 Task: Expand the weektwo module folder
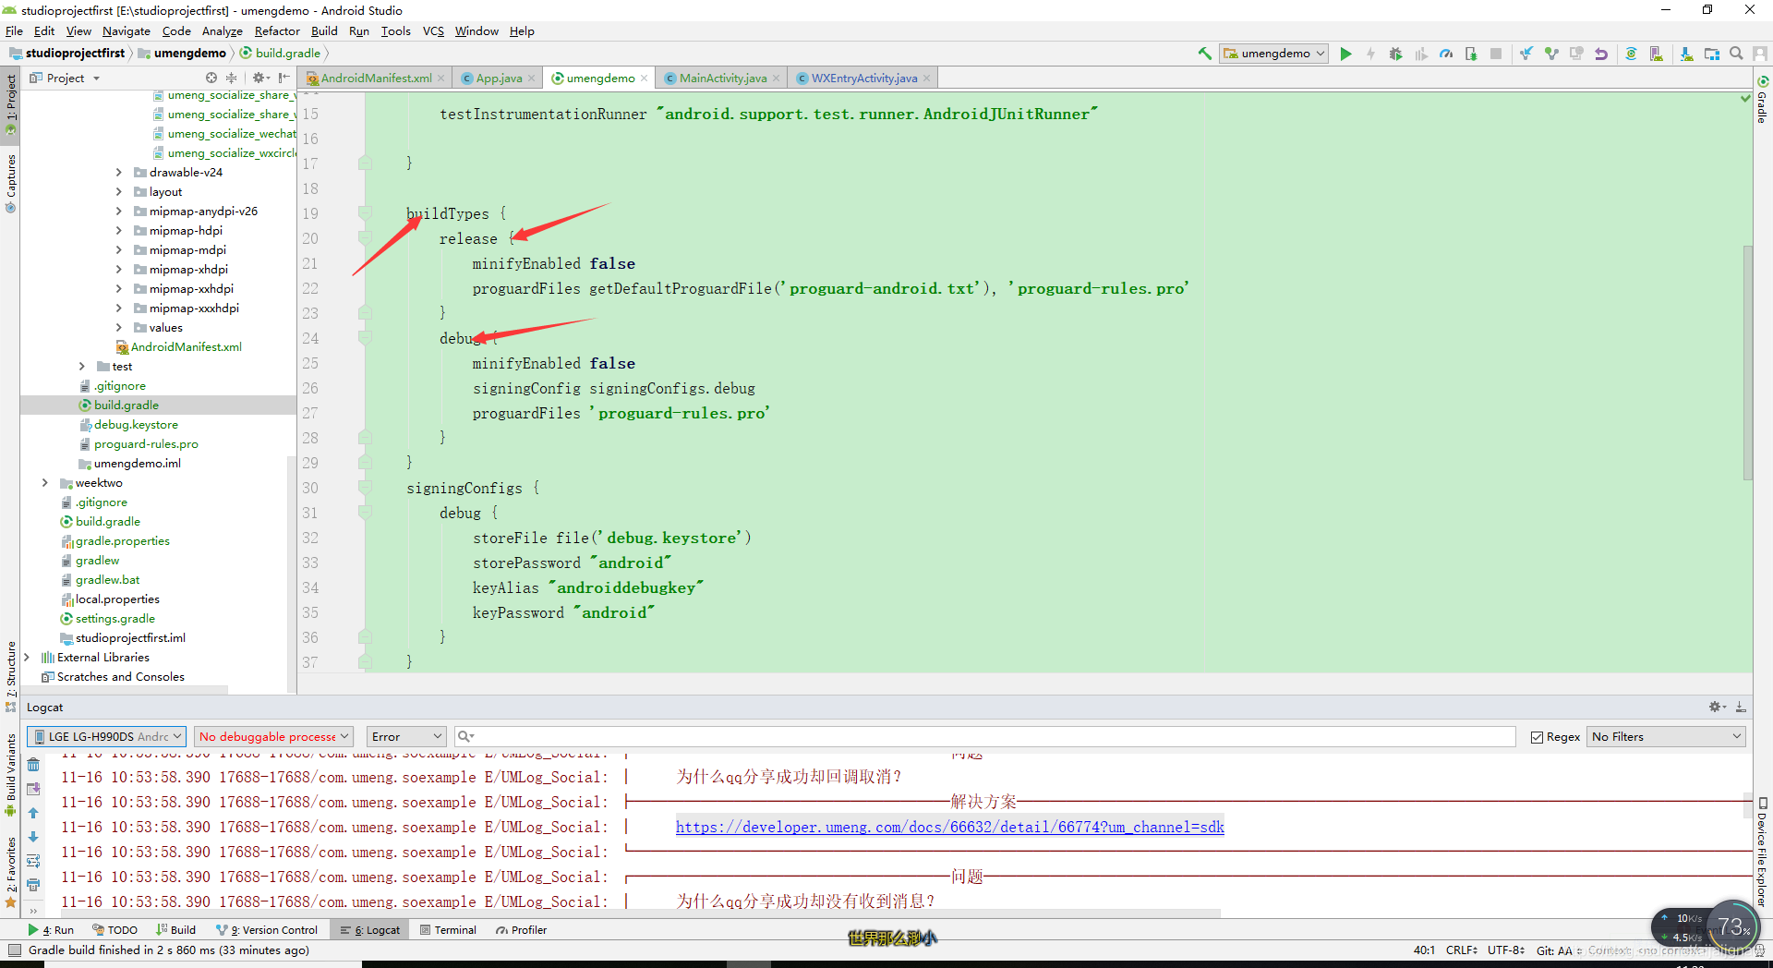click(x=45, y=483)
